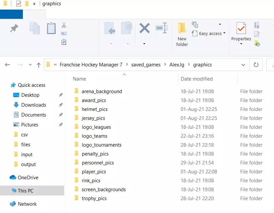Select the logo_tournaments folder
The width and height of the screenshot is (274, 213).
98,145
